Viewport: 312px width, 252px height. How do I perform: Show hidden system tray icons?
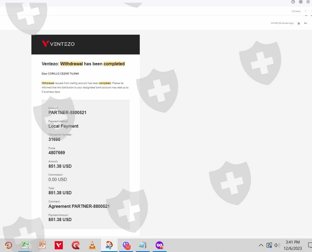tap(261, 245)
